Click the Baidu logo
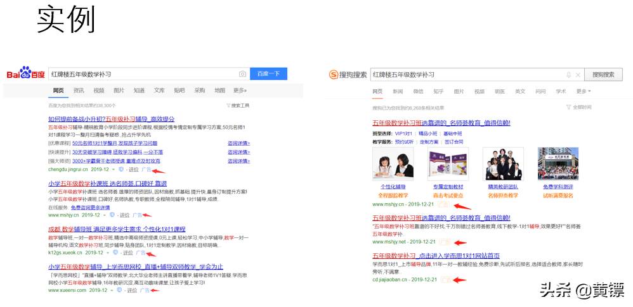633x307 pixels. pos(26,73)
